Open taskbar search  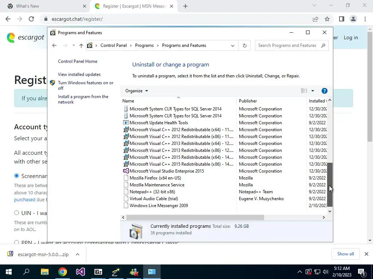pyautogui.click(x=26, y=272)
